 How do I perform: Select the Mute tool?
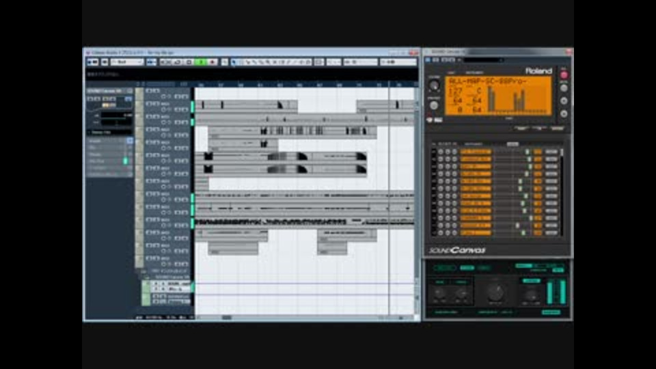275,62
